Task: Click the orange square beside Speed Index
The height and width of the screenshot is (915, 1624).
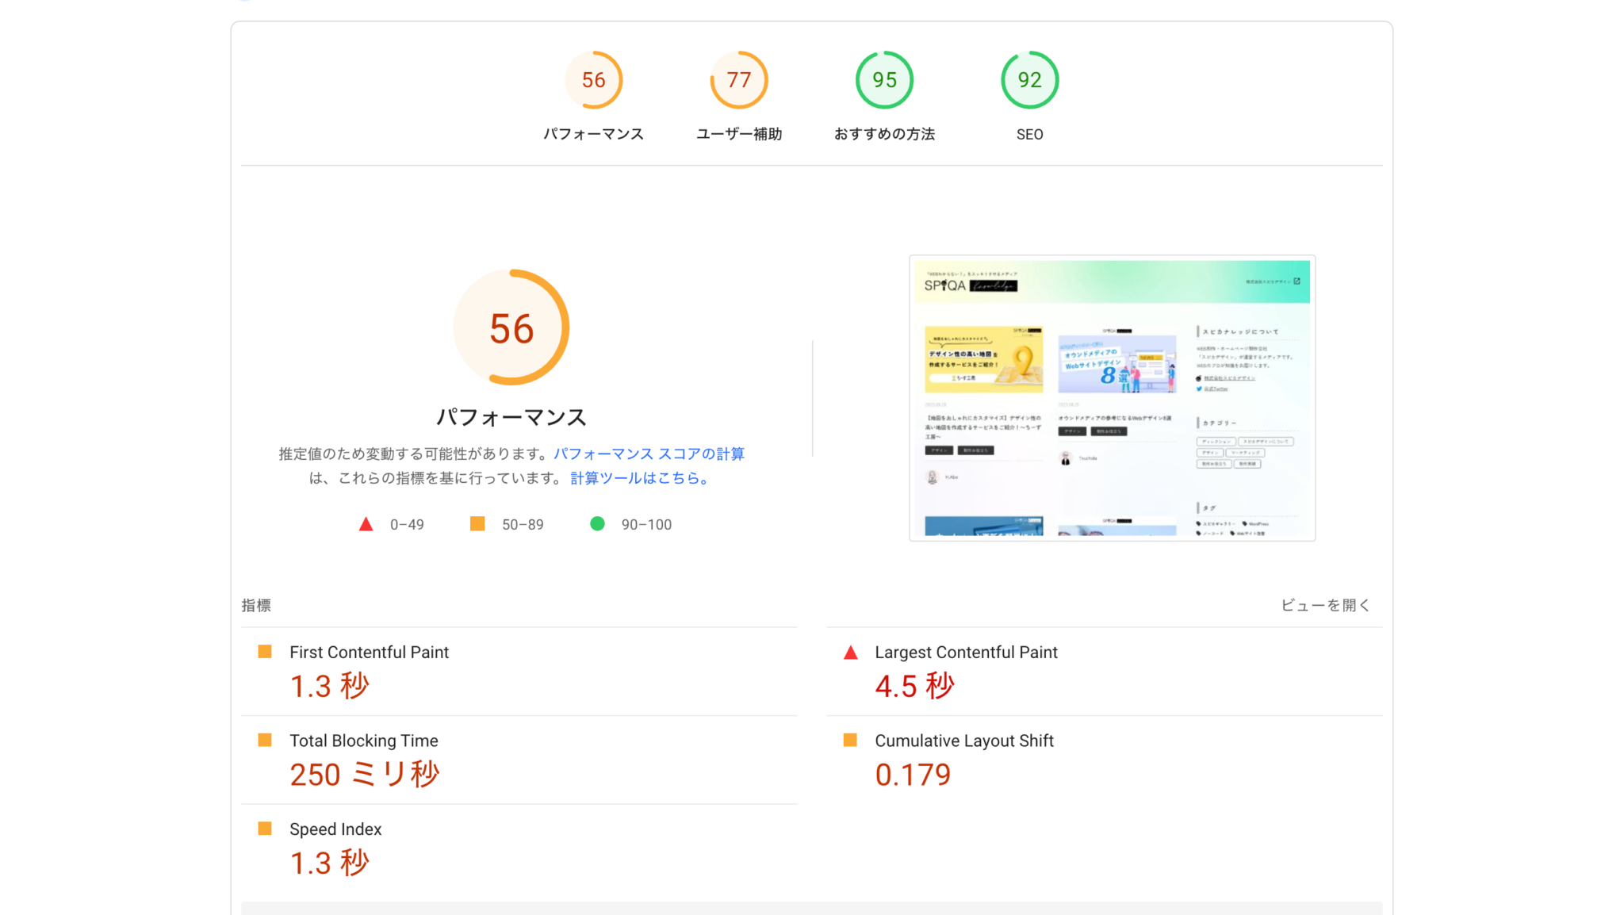Action: pos(264,829)
